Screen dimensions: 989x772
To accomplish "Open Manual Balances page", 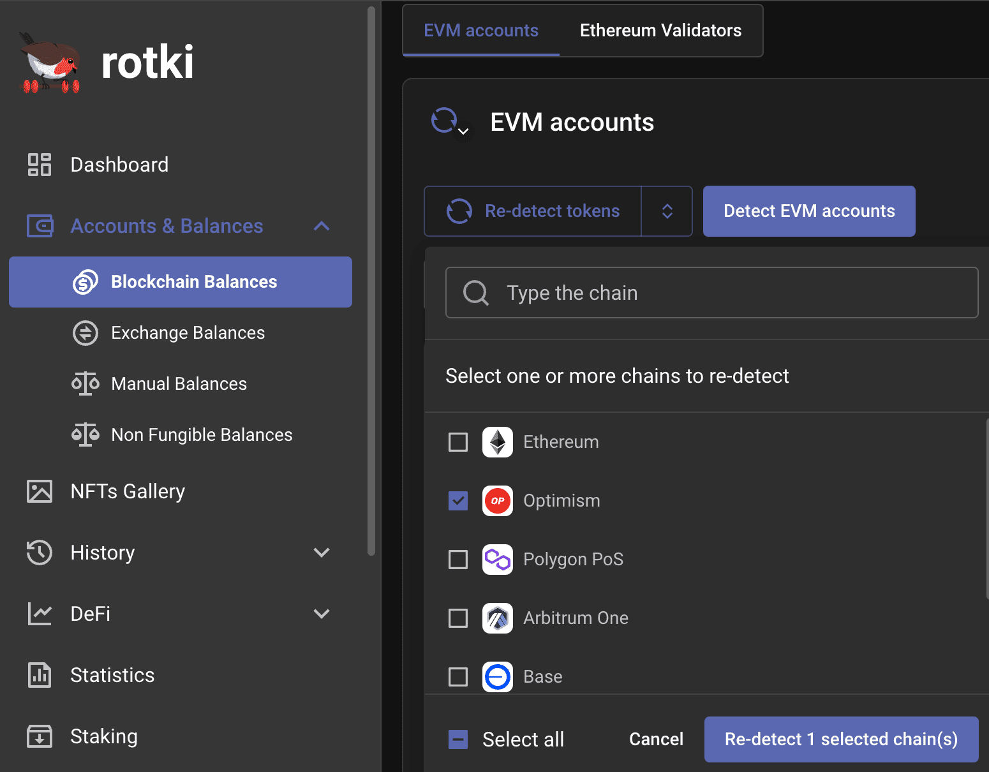I will pyautogui.click(x=181, y=384).
